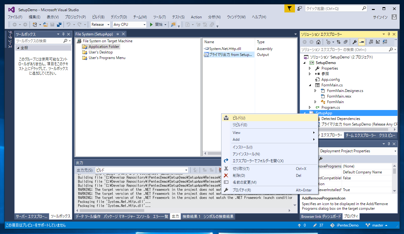Click Home icon in Solution Explorer toolbar

pyautogui.click(x=318, y=42)
